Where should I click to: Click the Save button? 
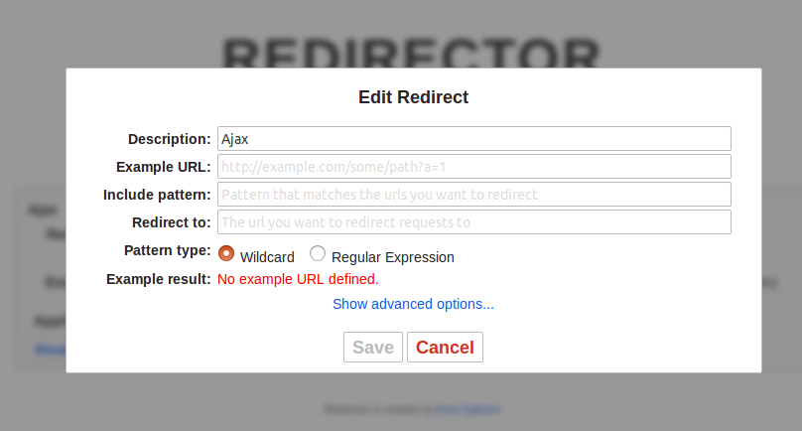[x=373, y=347]
